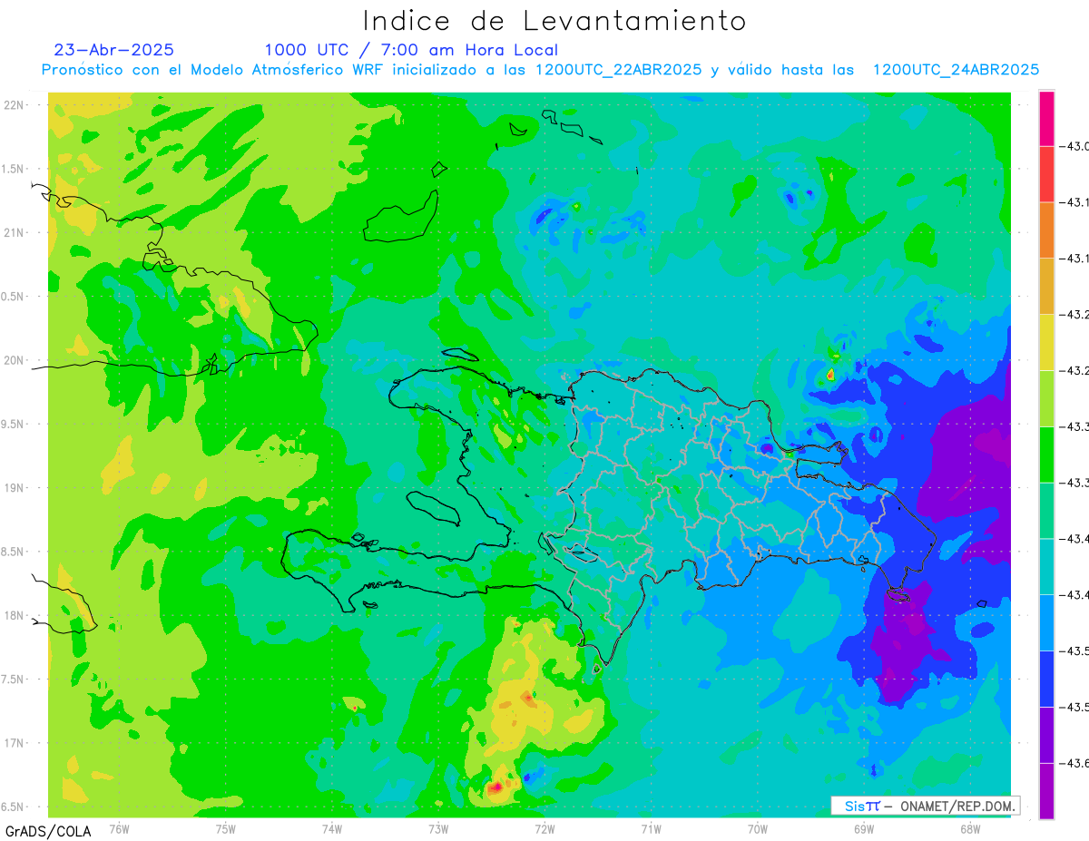
Task: Click the sea-green legend swatch
Action: tap(1046, 510)
